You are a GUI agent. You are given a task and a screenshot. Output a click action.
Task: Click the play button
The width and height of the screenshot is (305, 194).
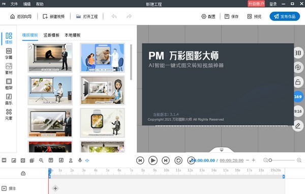(153, 160)
